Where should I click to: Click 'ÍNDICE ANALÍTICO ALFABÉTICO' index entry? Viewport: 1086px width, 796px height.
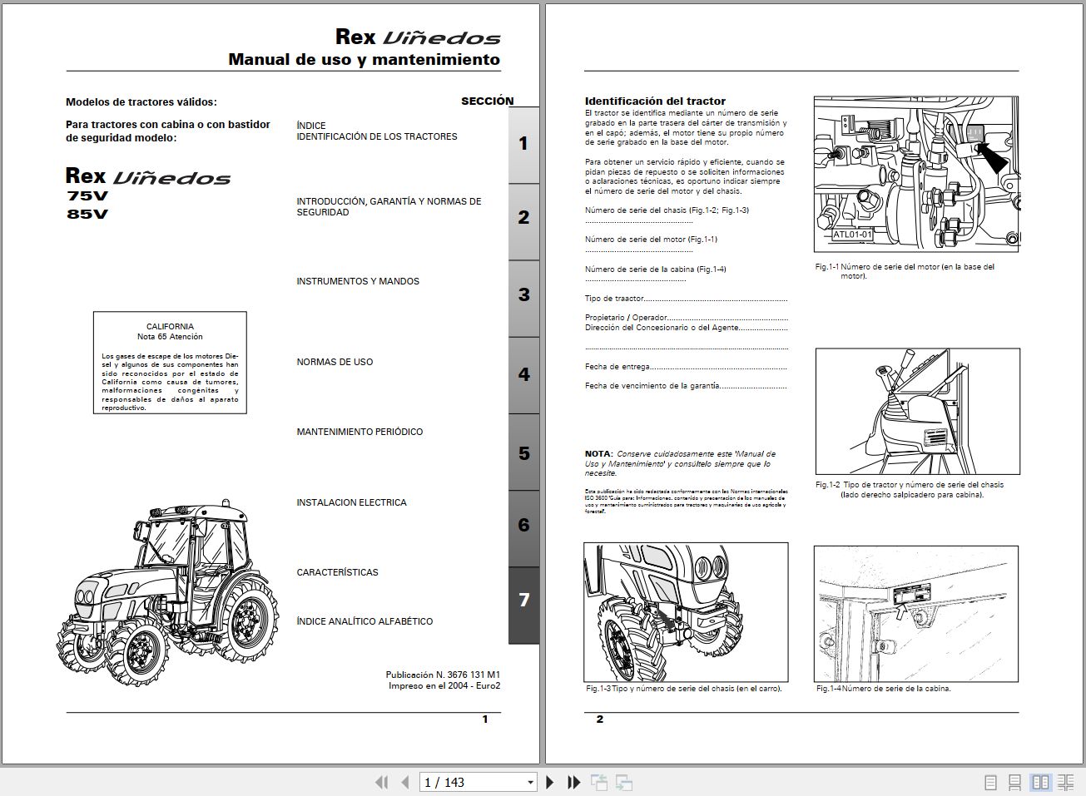(x=364, y=621)
